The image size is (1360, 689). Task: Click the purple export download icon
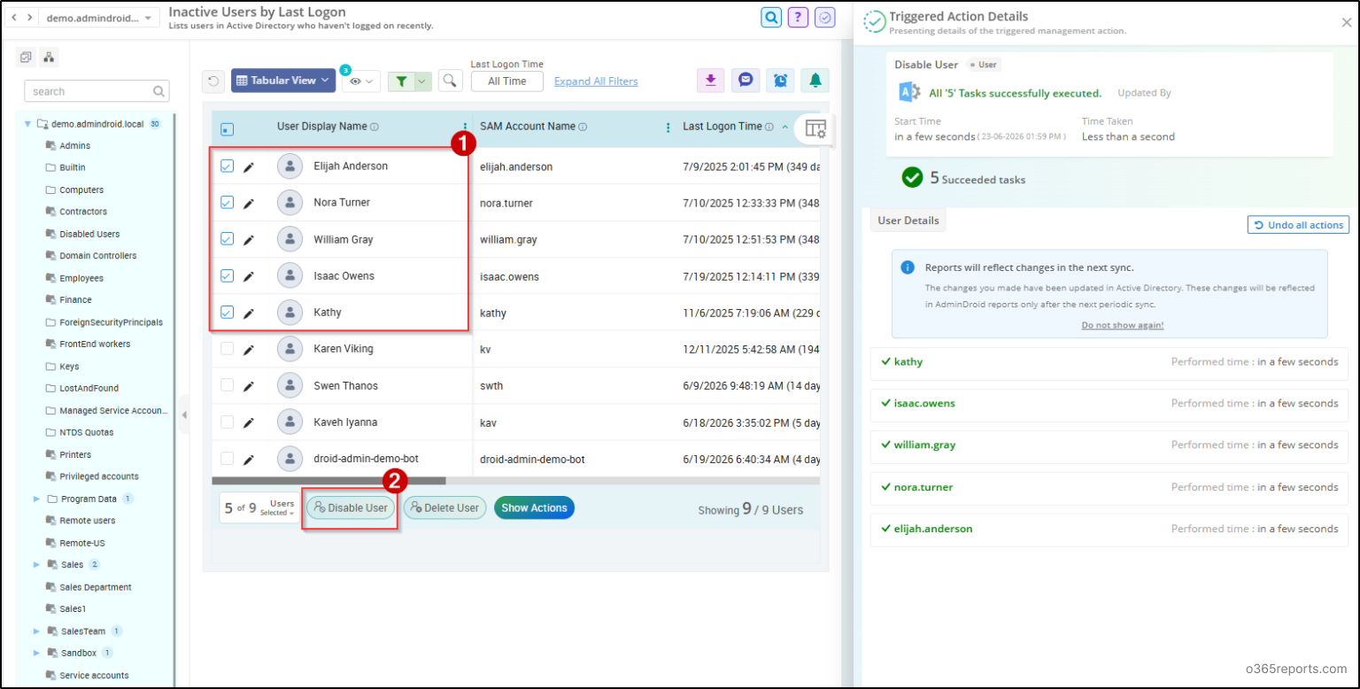coord(710,81)
